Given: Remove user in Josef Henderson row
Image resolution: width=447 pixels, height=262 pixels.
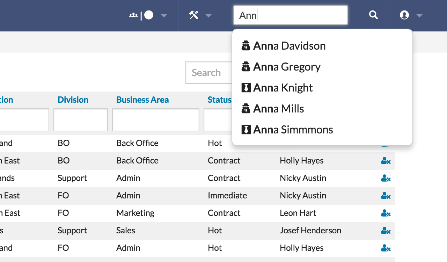Looking at the screenshot, I should coord(386,231).
